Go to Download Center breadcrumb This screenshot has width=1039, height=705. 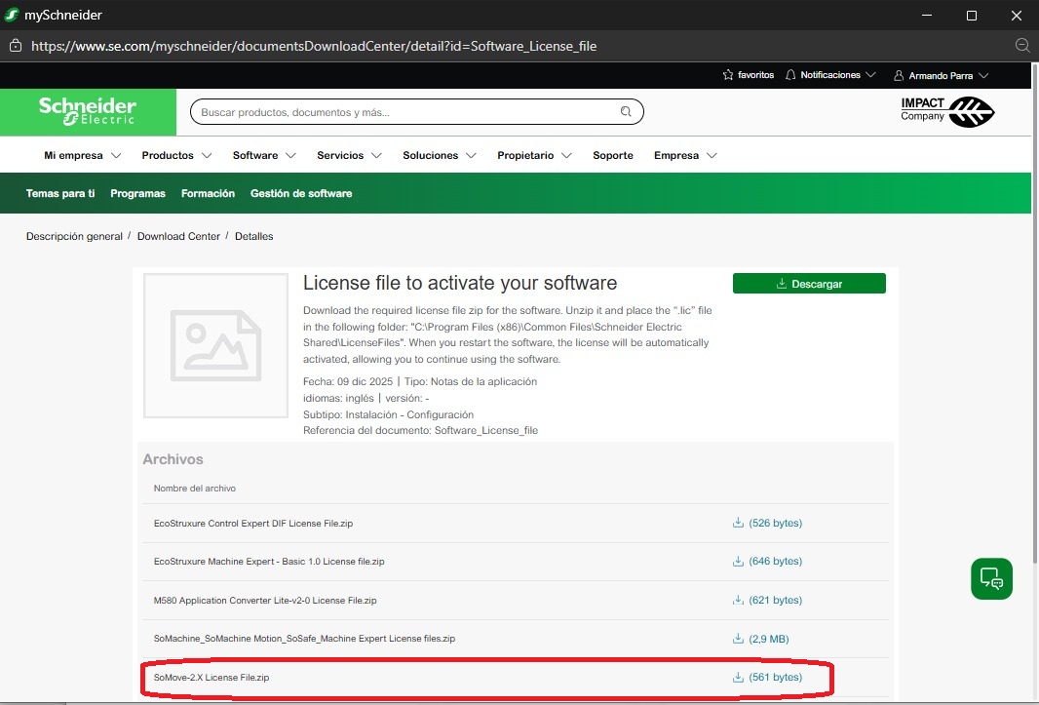coord(178,236)
